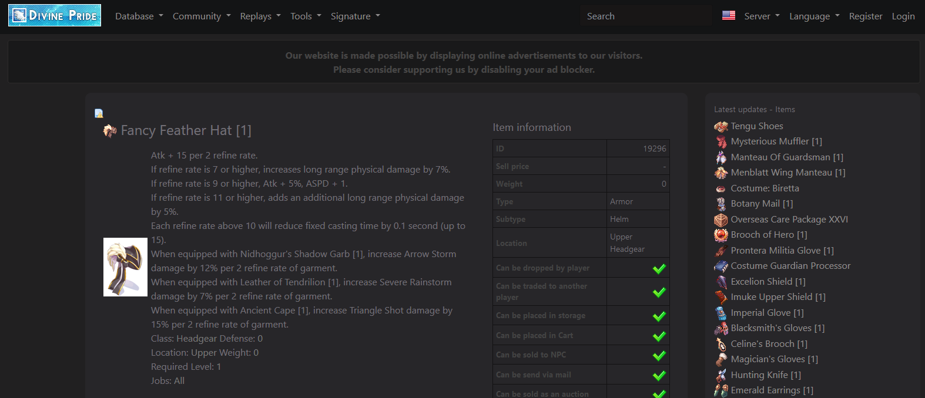Click the green check for send via mail
The image size is (925, 398).
click(659, 375)
